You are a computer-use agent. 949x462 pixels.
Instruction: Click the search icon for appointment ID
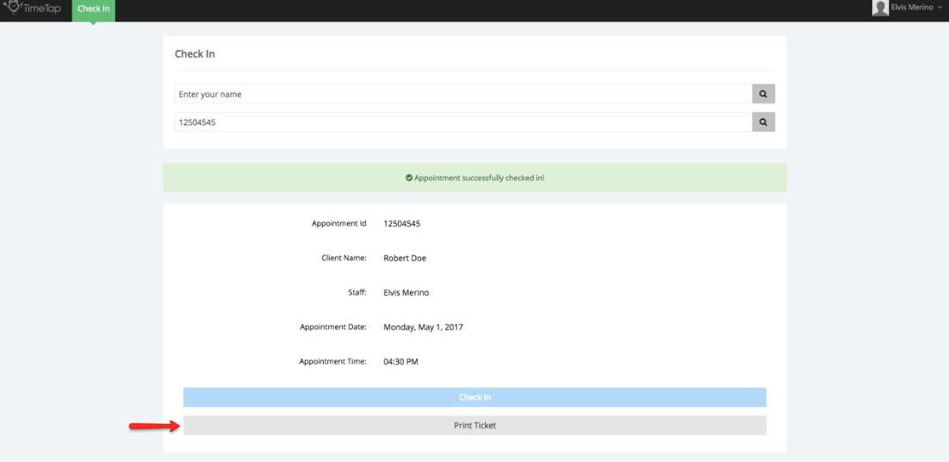click(763, 122)
